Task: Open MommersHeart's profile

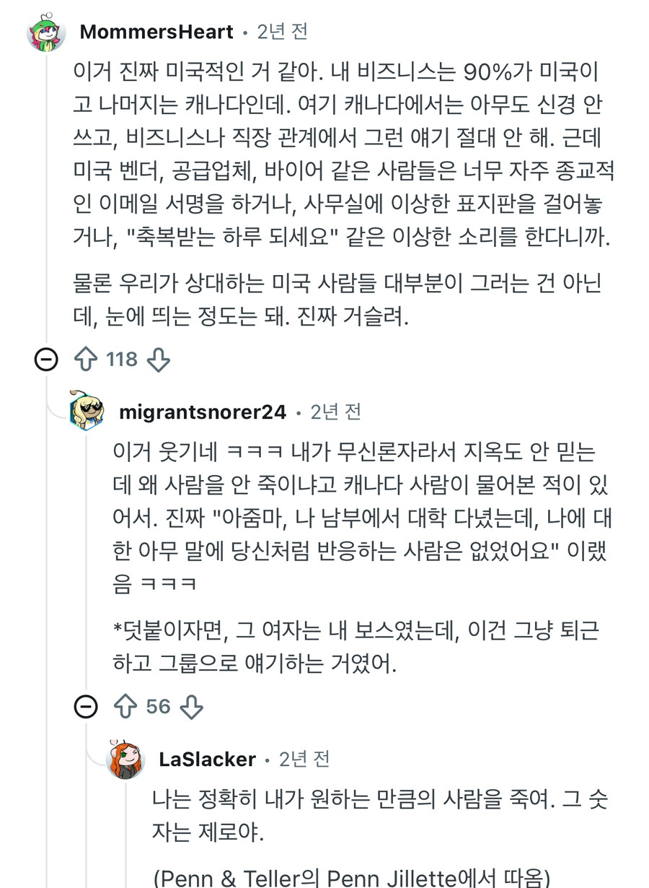Action: pyautogui.click(x=154, y=31)
